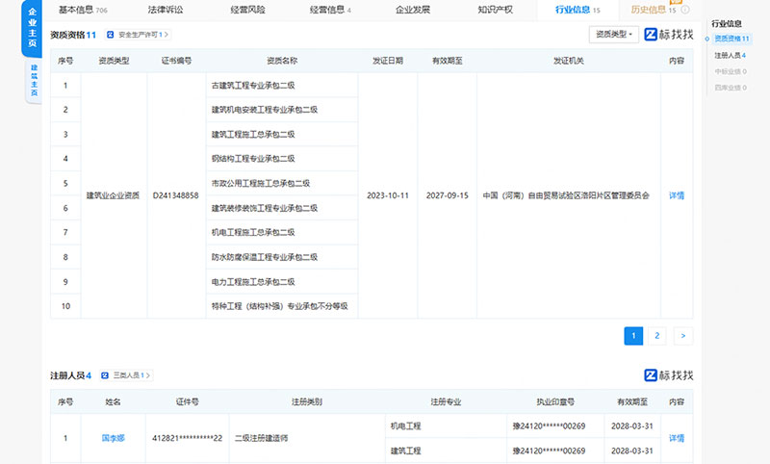Image resolution: width=770 pixels, height=464 pixels.
Task: Select 企业主页 vertical side tab
Action: tap(32, 27)
